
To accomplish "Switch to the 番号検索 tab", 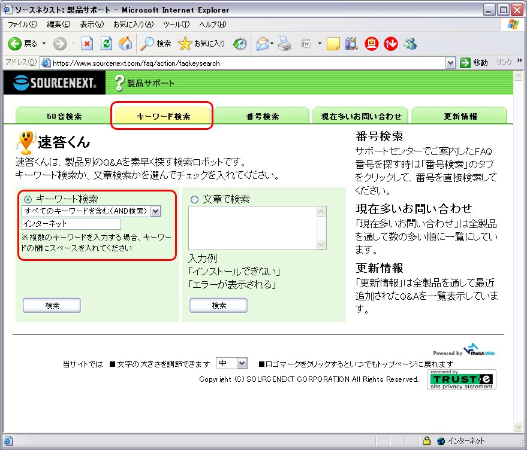I will 262,115.
